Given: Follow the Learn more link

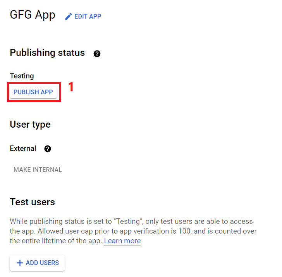Looking at the screenshot, I should 122,241.
